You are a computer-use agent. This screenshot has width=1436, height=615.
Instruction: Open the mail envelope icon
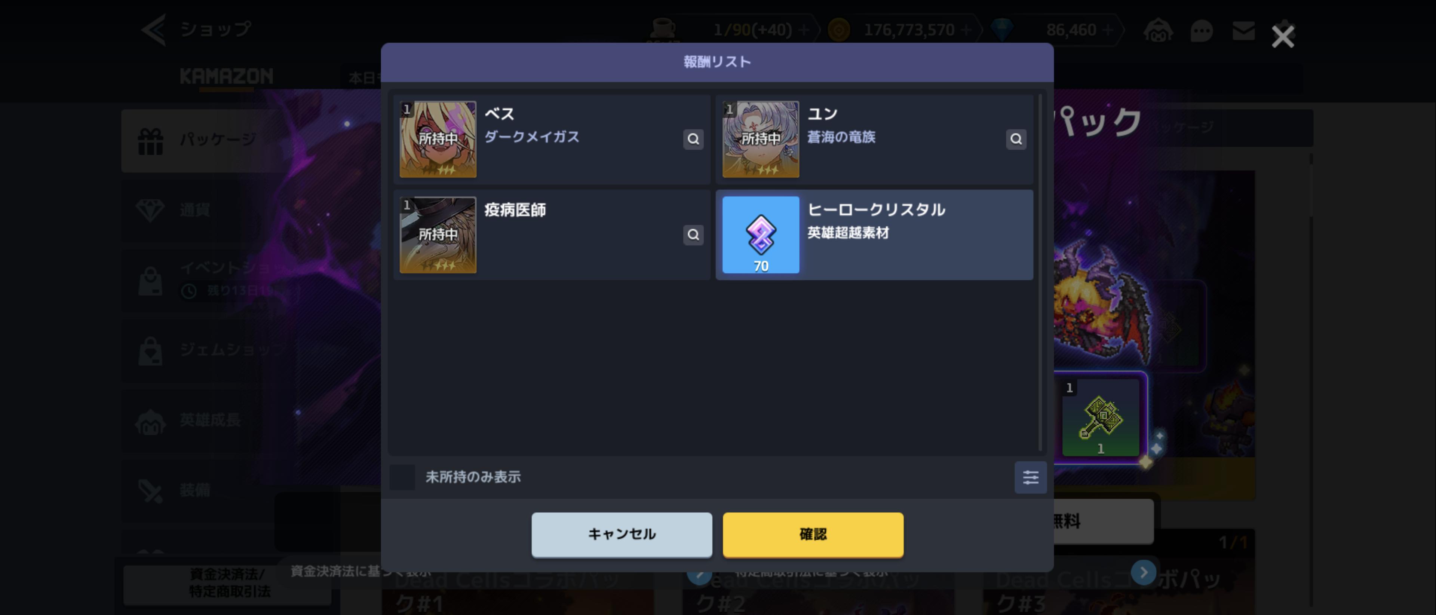pyautogui.click(x=1243, y=31)
